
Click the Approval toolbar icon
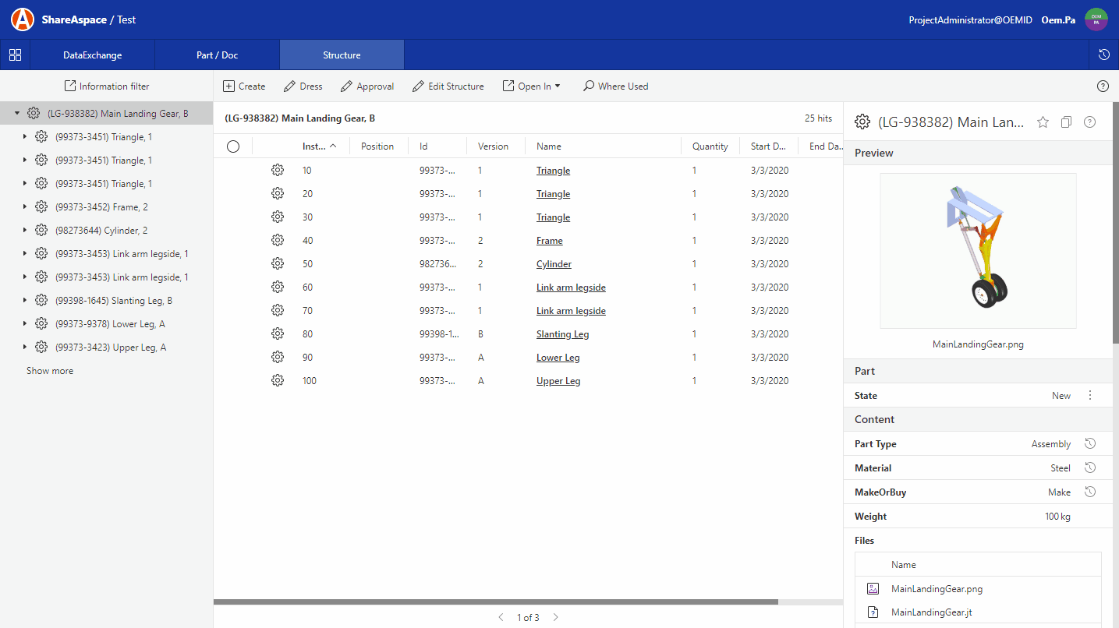click(367, 86)
